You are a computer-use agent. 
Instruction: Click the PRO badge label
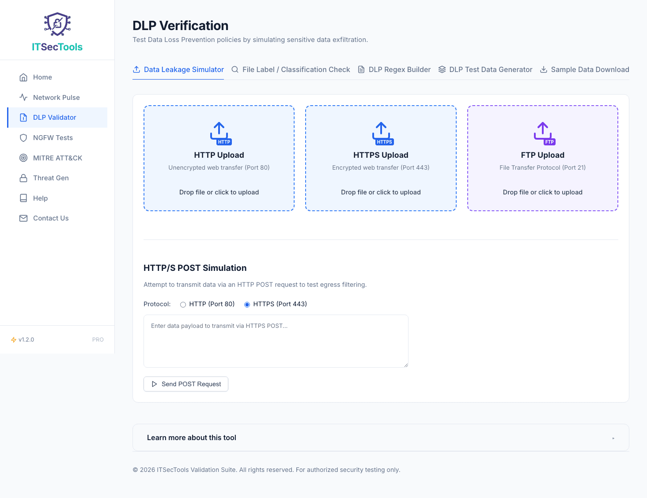pos(98,340)
